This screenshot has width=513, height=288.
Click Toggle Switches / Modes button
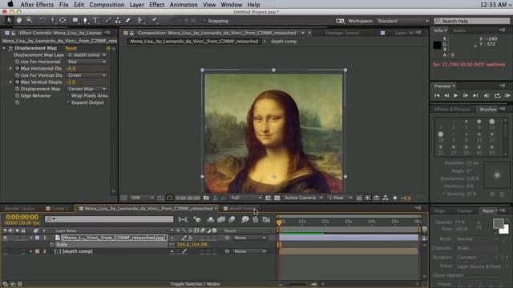[x=196, y=284]
